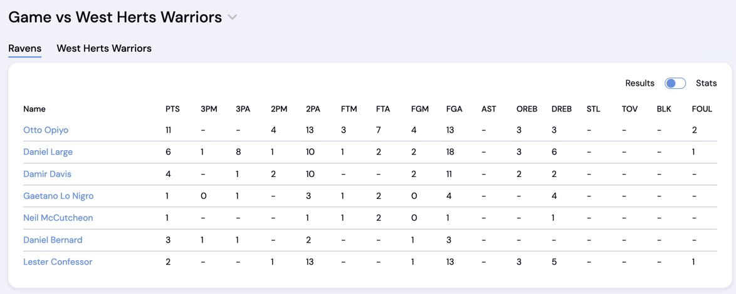736x294 pixels.
Task: Click the PTS column header
Action: 172,109
